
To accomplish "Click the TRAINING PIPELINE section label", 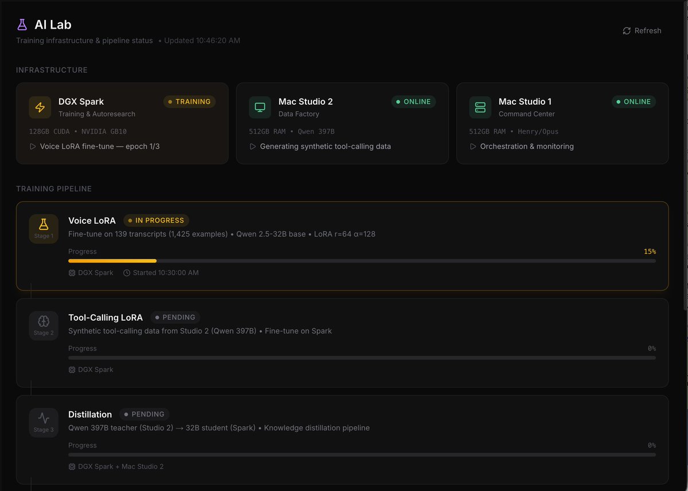I will (x=54, y=188).
